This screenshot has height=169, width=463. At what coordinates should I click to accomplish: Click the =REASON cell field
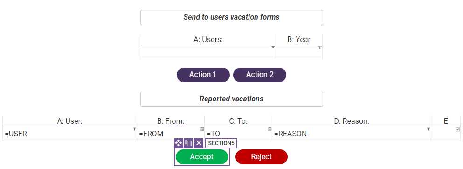pyautogui.click(x=352, y=134)
